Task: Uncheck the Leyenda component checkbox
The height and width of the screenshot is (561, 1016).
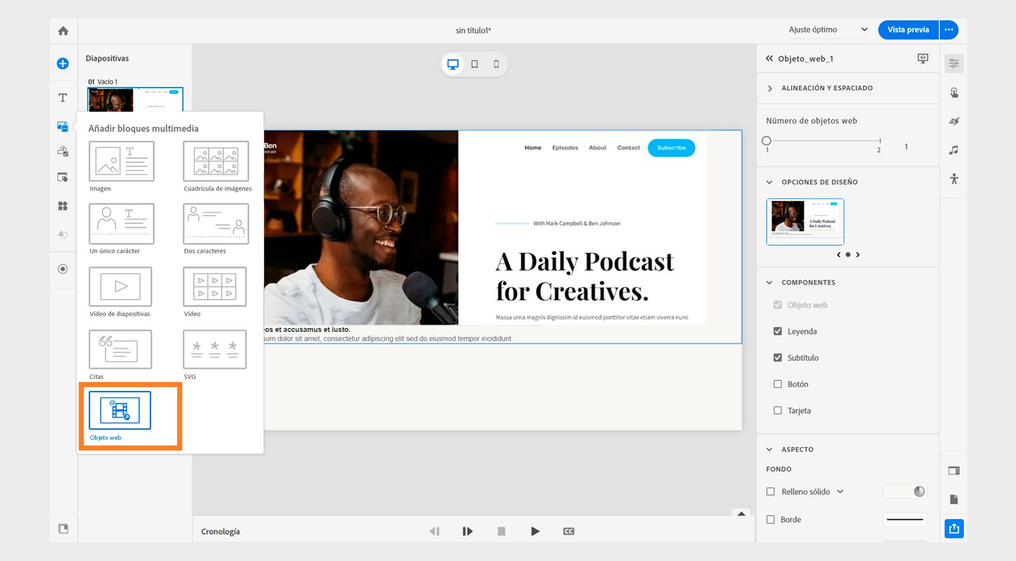Action: tap(777, 331)
